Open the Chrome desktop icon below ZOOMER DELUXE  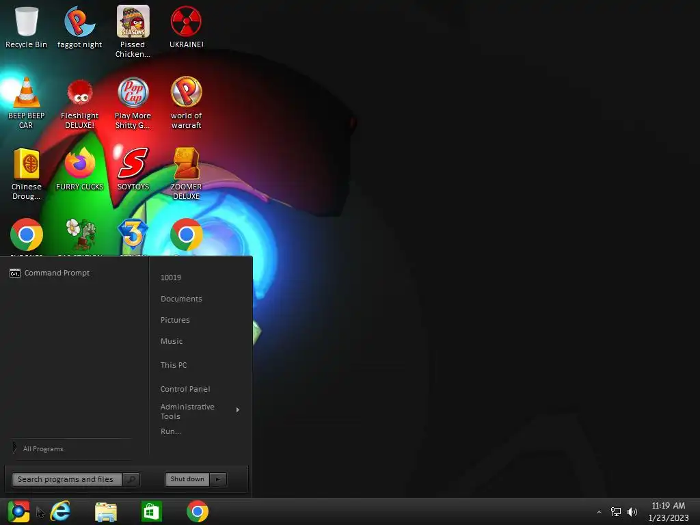pyautogui.click(x=186, y=234)
